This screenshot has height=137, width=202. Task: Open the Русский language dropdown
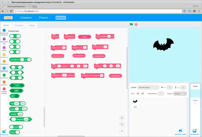pyautogui.click(x=61, y=18)
